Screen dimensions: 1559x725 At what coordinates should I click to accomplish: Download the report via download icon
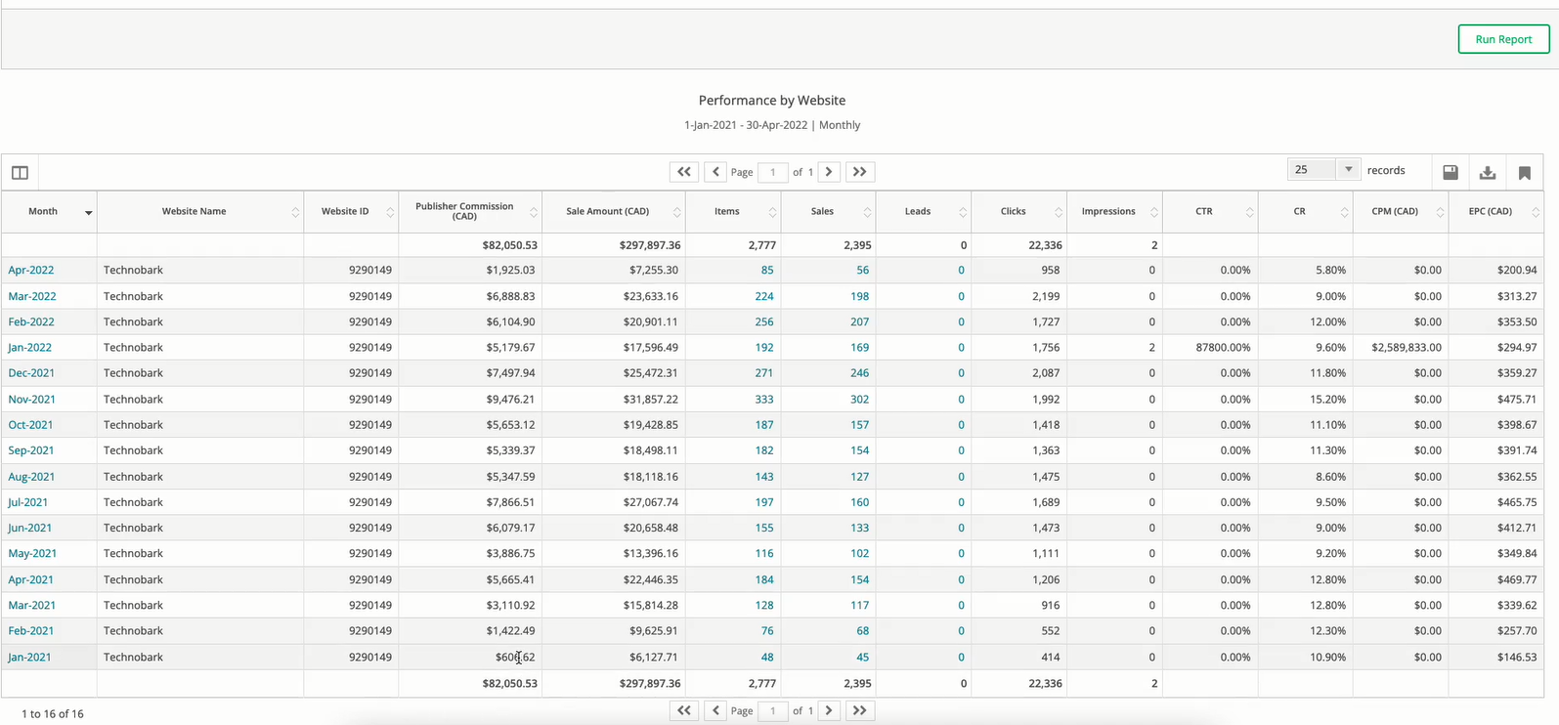[x=1488, y=173]
